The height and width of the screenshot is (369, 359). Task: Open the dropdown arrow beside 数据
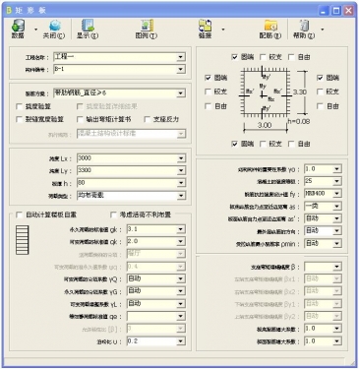point(35,30)
